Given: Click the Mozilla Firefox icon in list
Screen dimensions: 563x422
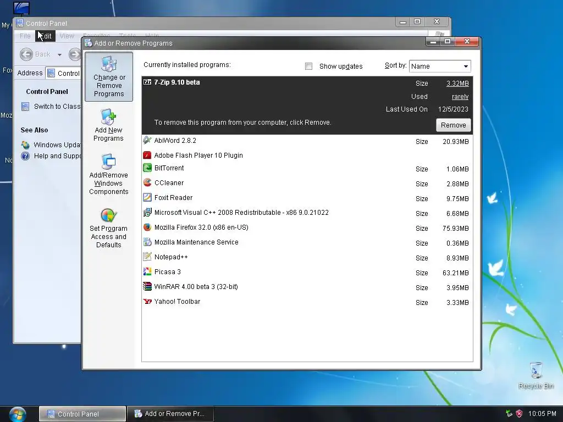Looking at the screenshot, I should [x=147, y=227].
